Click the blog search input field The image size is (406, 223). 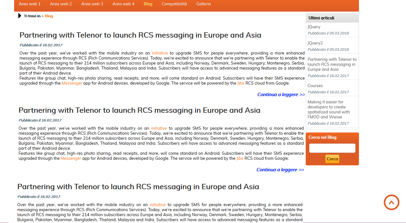click(332, 148)
